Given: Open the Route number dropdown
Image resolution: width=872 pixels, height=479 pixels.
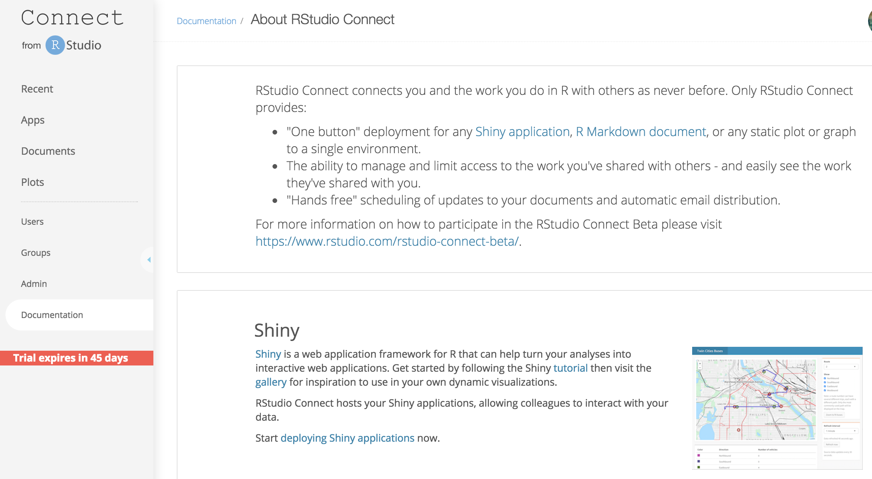Looking at the screenshot, I should coord(841,367).
